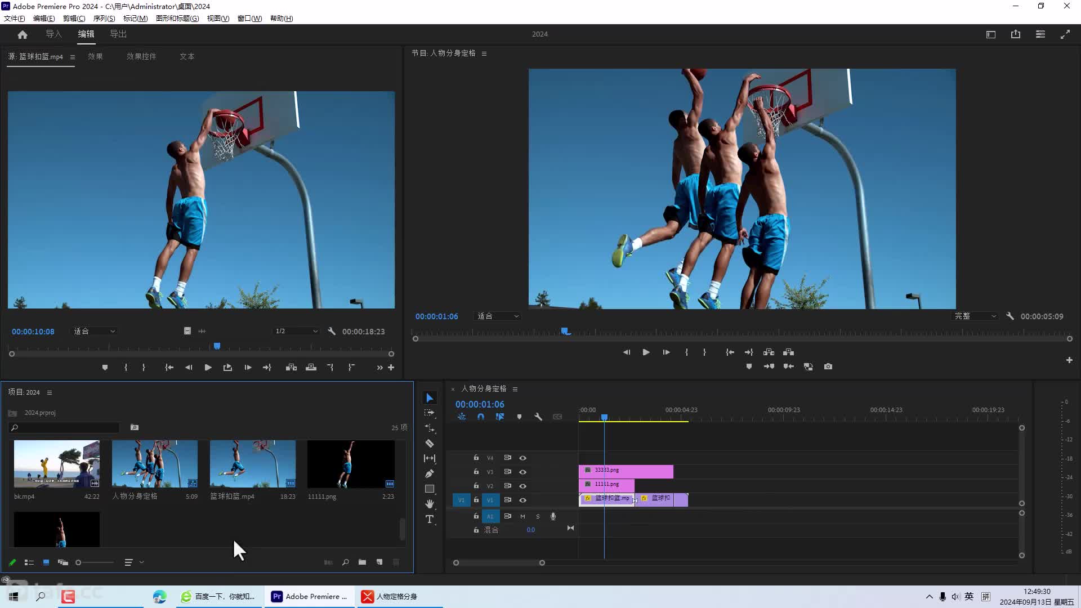Open timeline sequence panel menu
This screenshot has width=1081, height=608.
(x=515, y=389)
